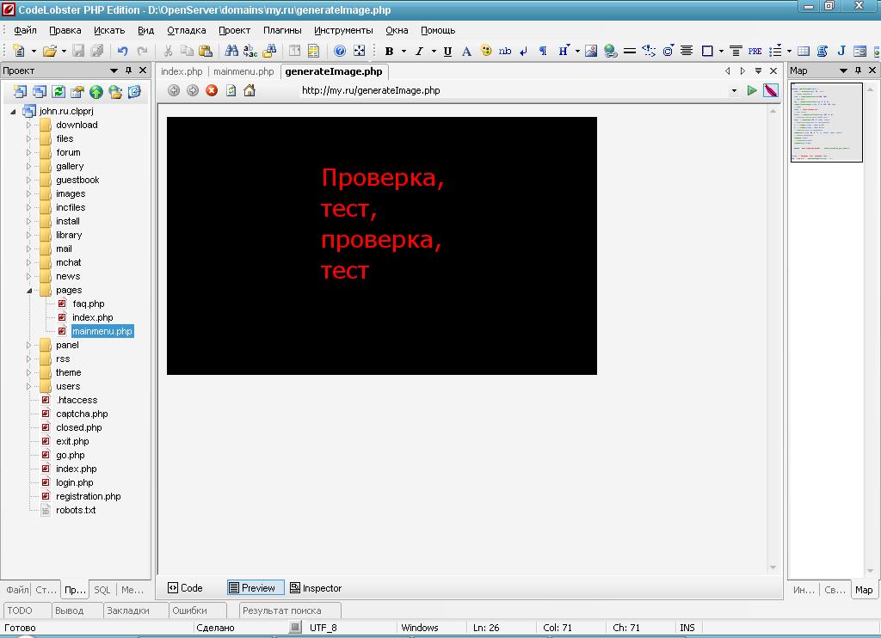Click the code Map thumbnail preview

pos(826,122)
